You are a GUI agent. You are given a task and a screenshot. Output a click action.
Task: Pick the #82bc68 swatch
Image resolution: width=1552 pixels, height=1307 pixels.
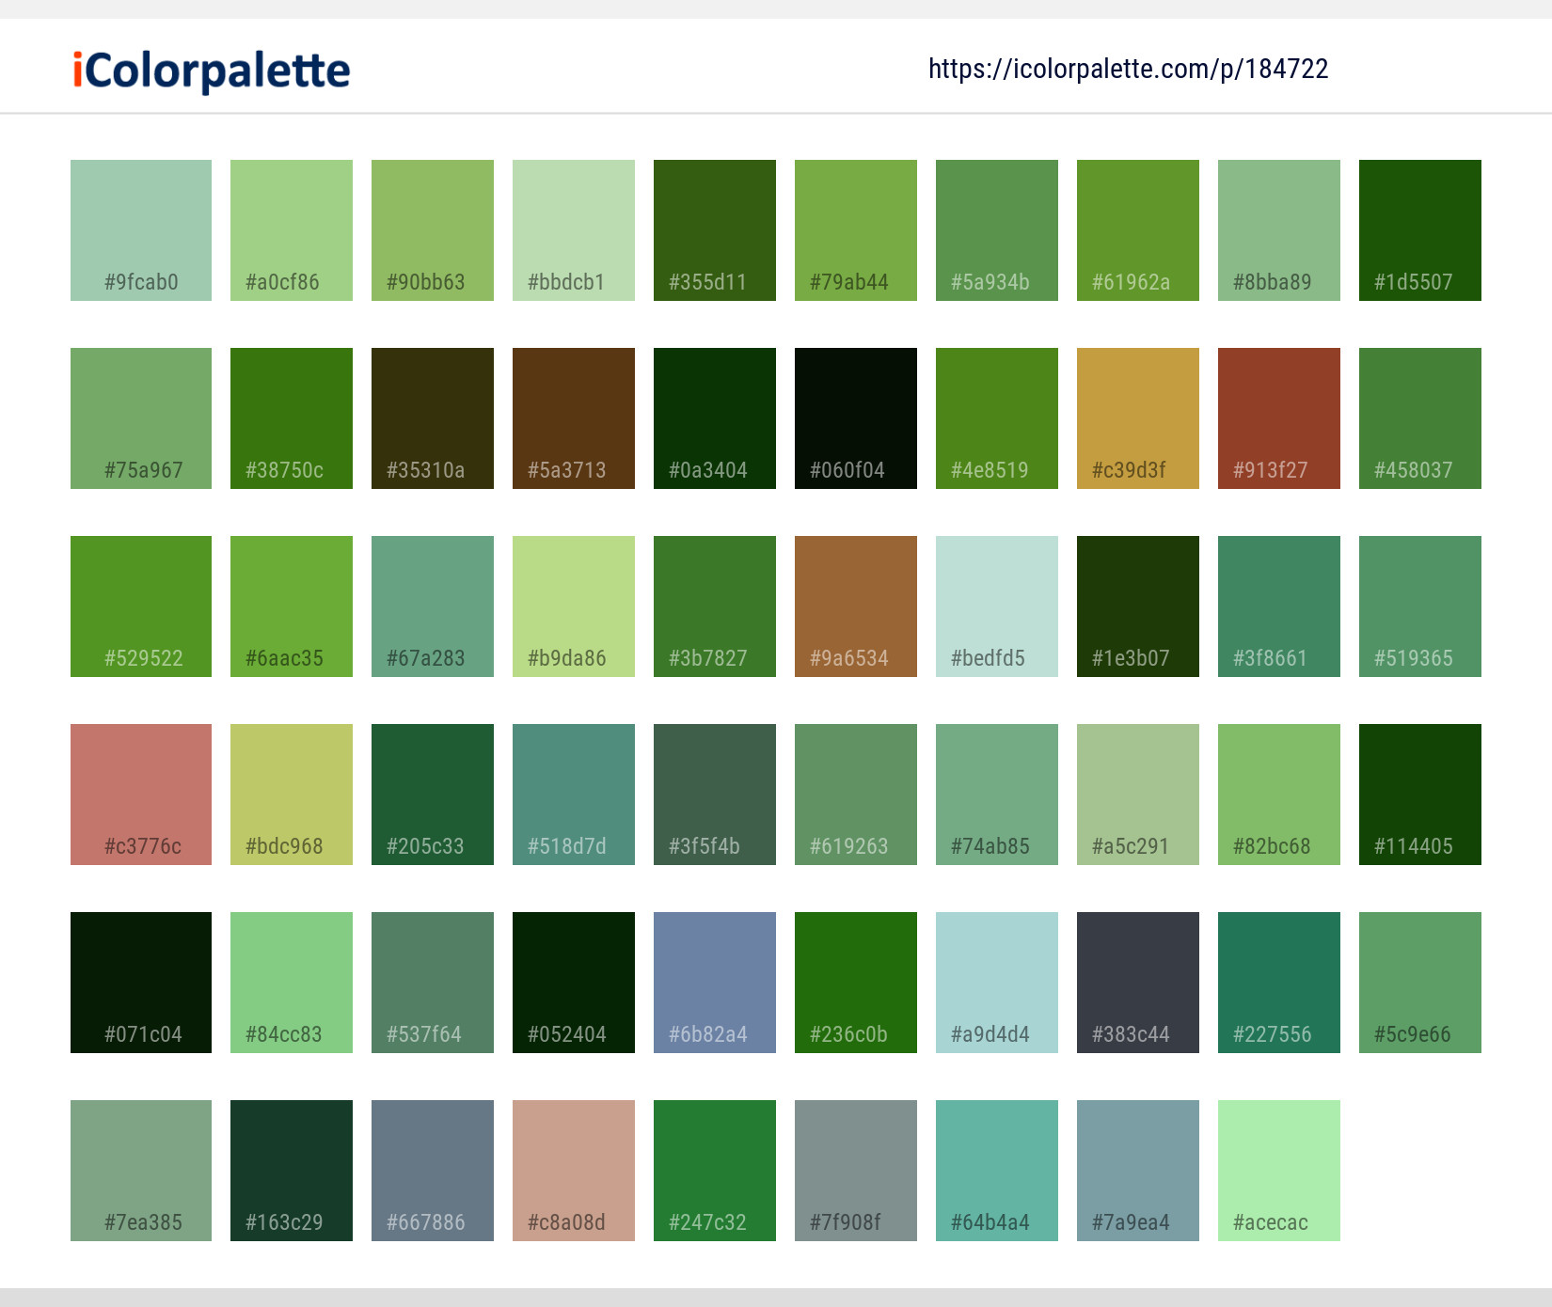1279,795
